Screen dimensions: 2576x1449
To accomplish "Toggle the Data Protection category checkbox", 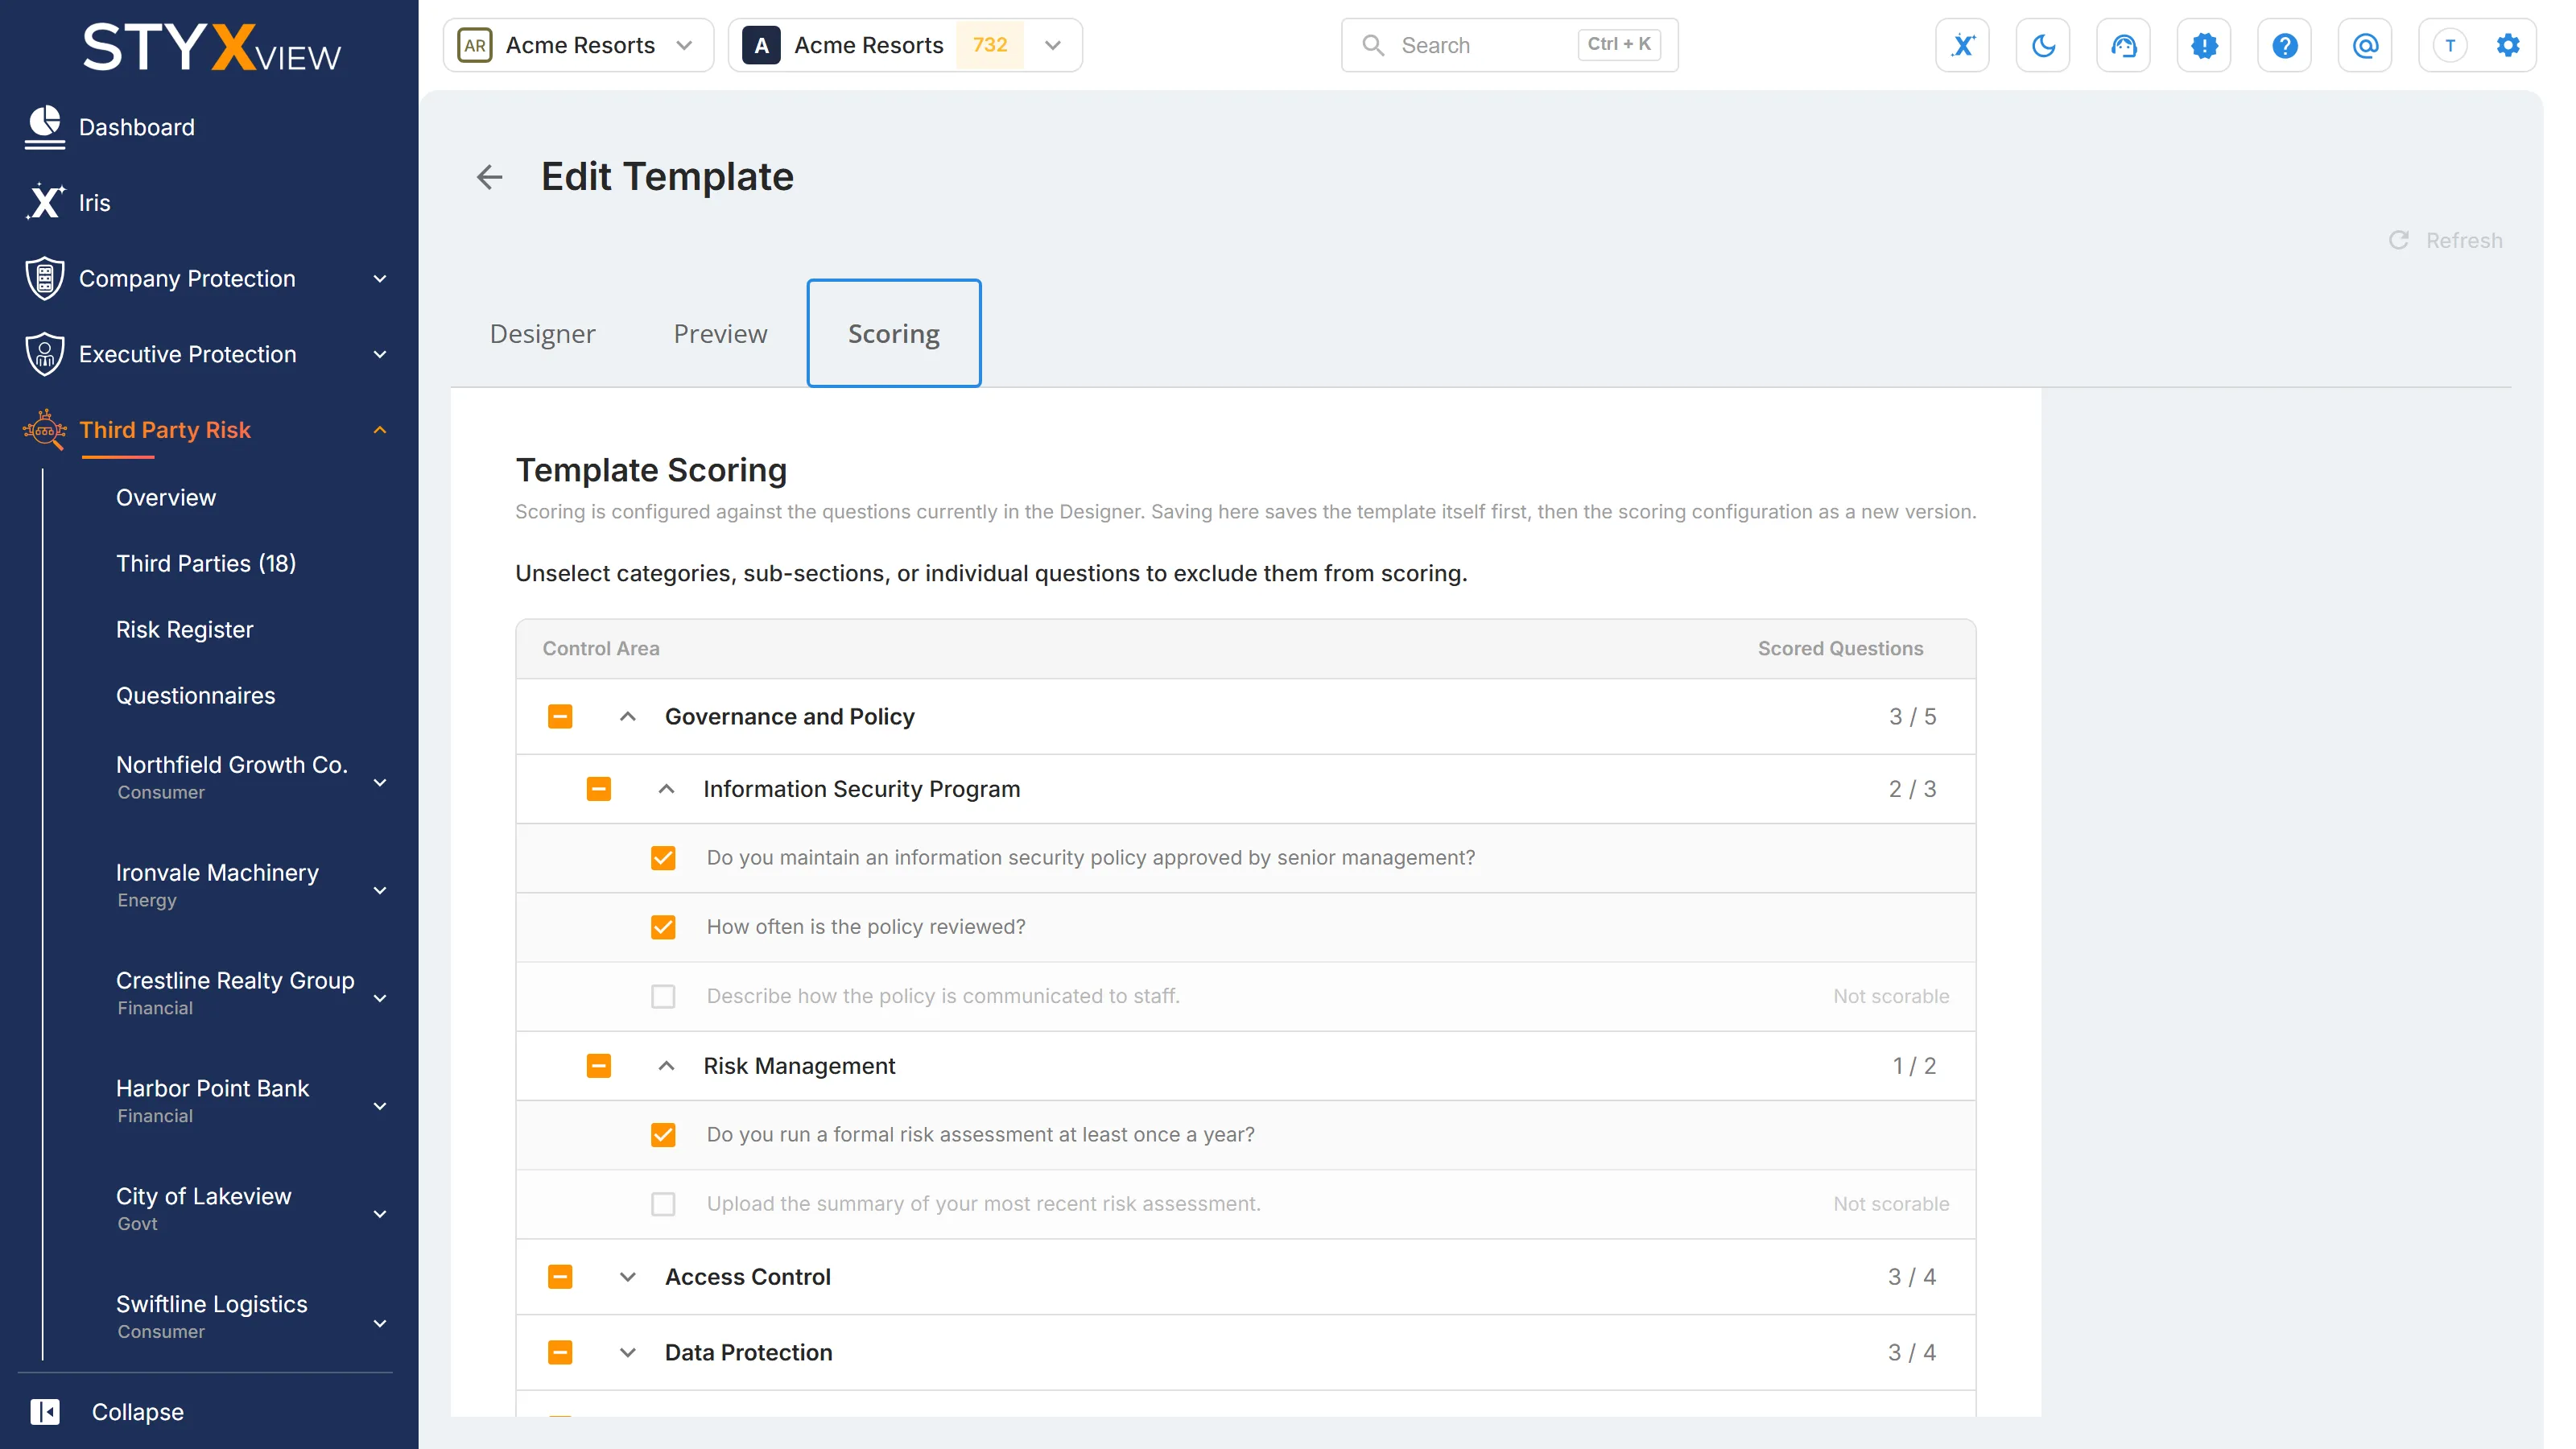I will [x=560, y=1352].
